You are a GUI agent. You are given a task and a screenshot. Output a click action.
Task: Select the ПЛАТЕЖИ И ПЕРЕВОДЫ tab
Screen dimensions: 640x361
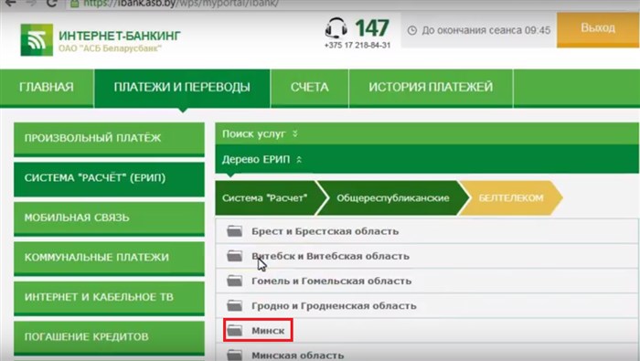pyautogui.click(x=182, y=88)
